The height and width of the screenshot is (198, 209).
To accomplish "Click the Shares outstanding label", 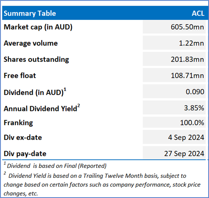I will 36,59.
